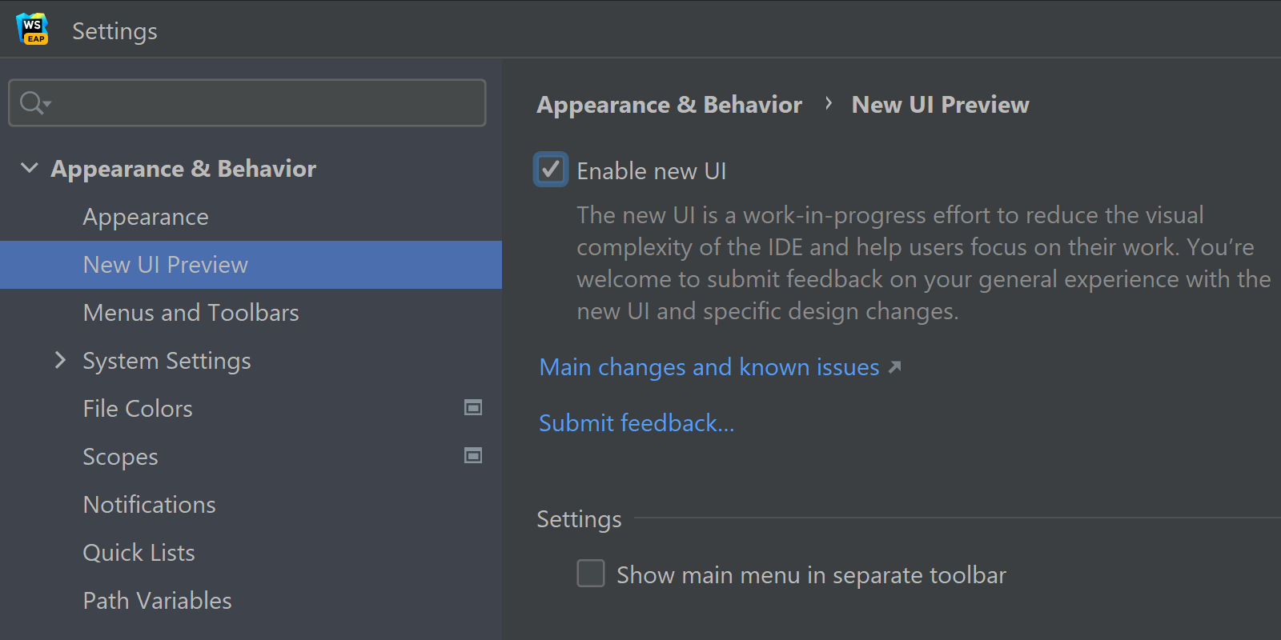
Task: Click the project-level icon beside Scopes
Action: tap(473, 456)
